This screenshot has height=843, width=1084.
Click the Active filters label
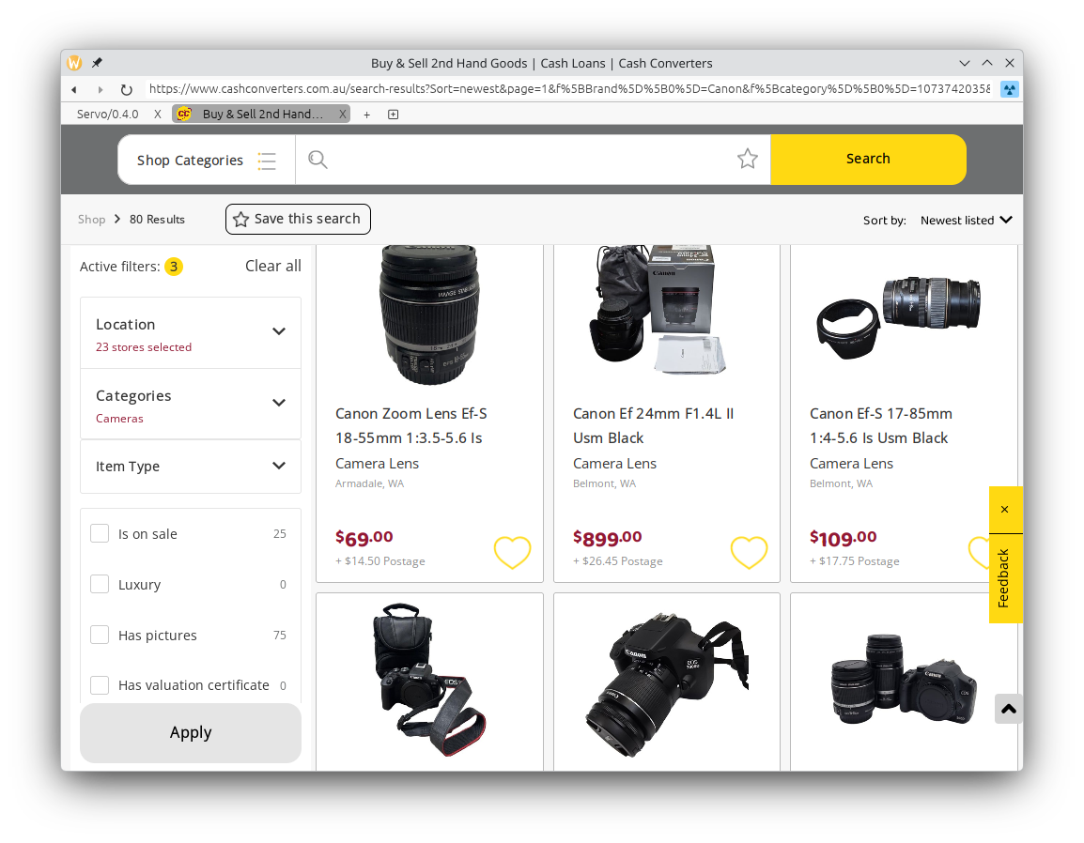pos(119,267)
